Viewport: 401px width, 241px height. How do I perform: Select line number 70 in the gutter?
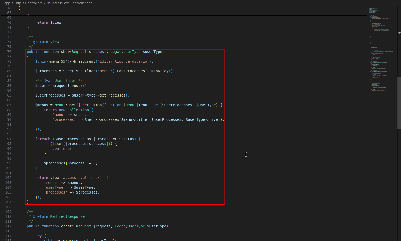[x=9, y=22]
